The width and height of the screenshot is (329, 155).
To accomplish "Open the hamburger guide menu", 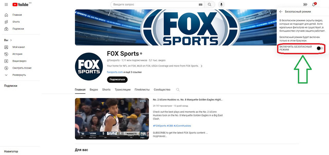I will (6, 4).
